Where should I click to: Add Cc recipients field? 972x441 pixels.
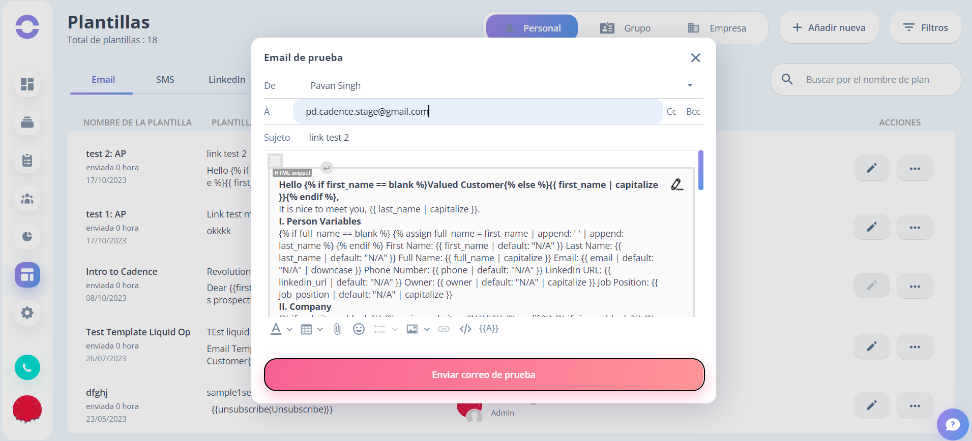(x=671, y=112)
